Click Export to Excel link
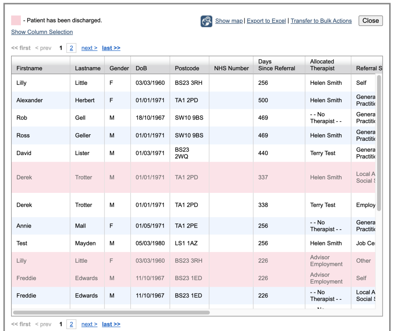The height and width of the screenshot is (331, 395). tap(266, 21)
